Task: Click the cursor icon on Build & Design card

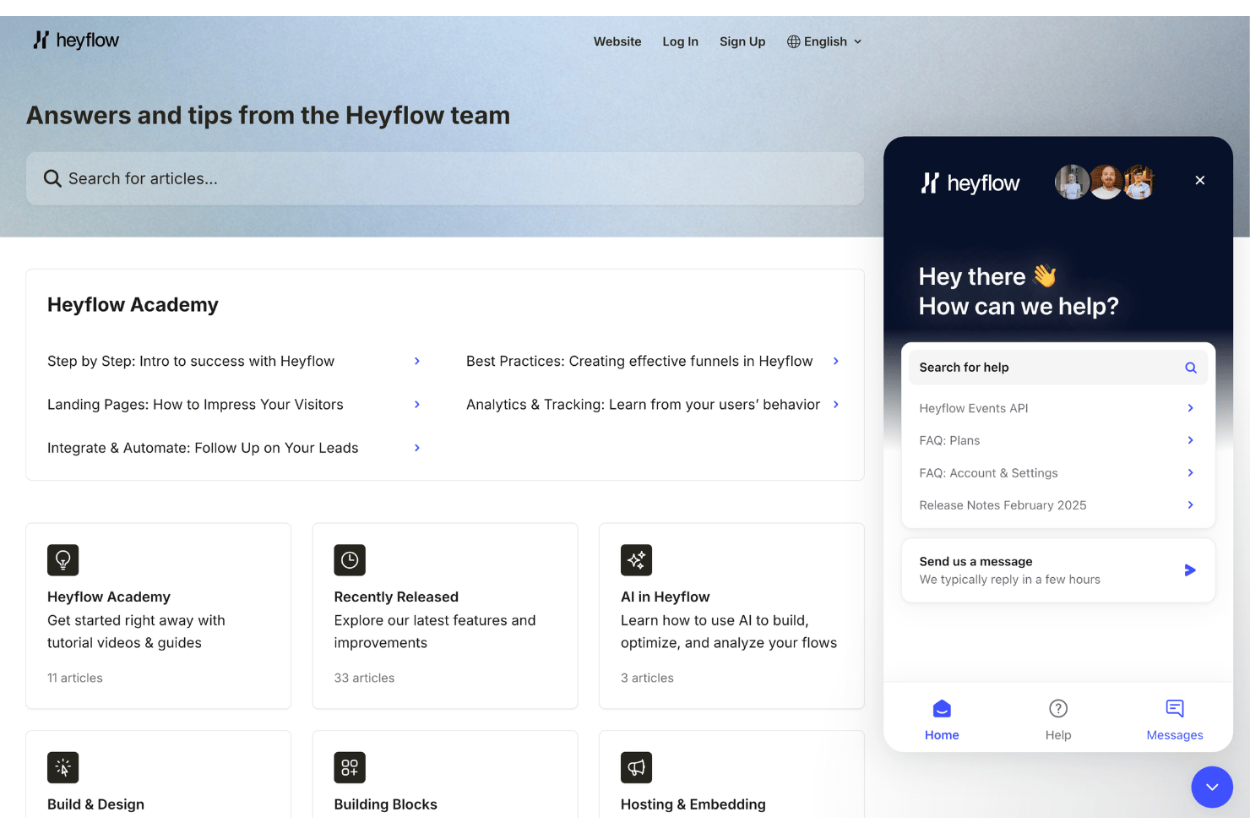Action: pyautogui.click(x=63, y=767)
